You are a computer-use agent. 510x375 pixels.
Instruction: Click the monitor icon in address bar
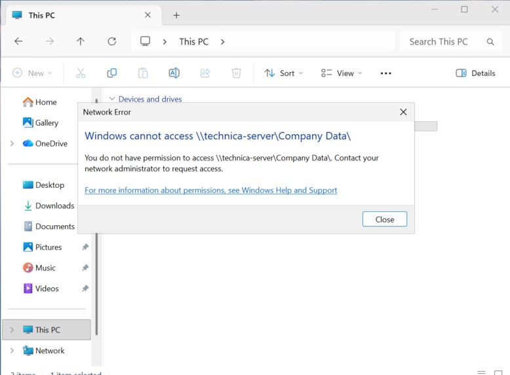(x=145, y=41)
